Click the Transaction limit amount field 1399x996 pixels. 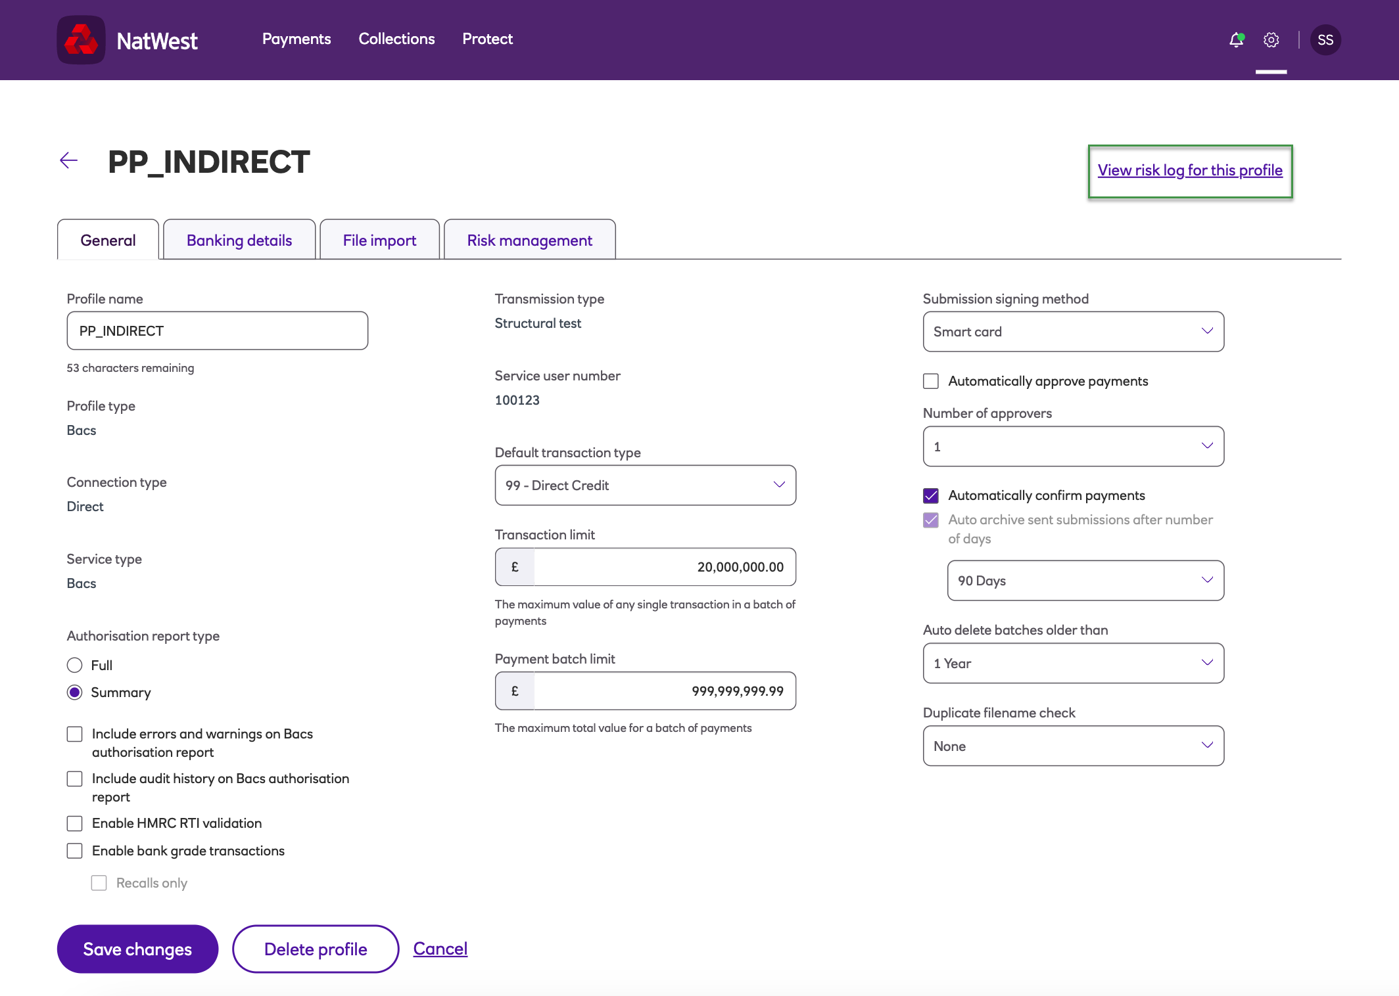(664, 567)
